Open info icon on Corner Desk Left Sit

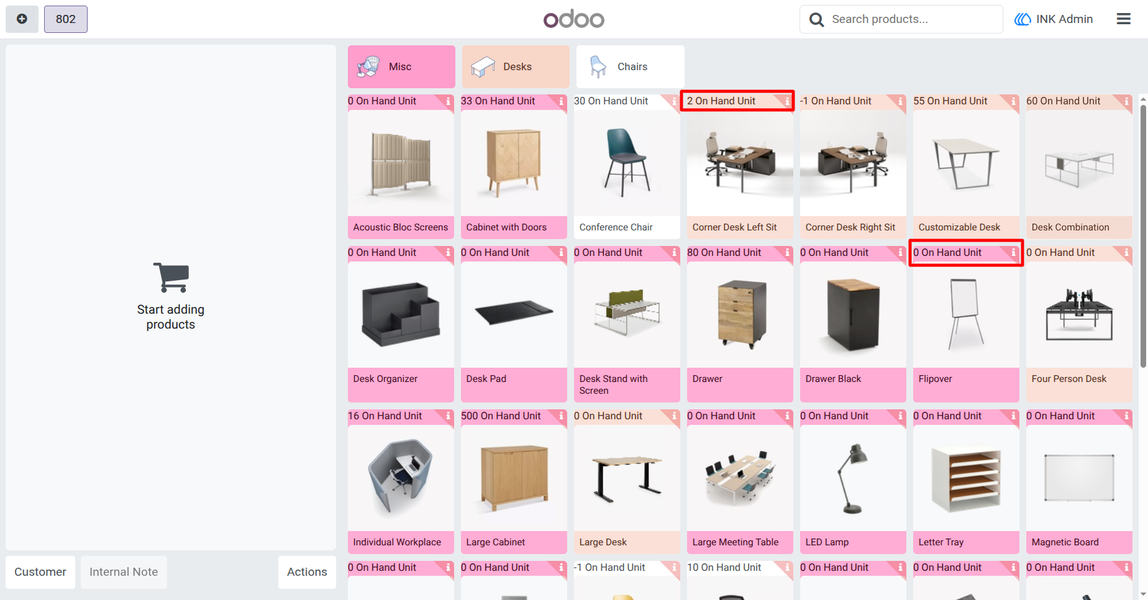coord(787,101)
